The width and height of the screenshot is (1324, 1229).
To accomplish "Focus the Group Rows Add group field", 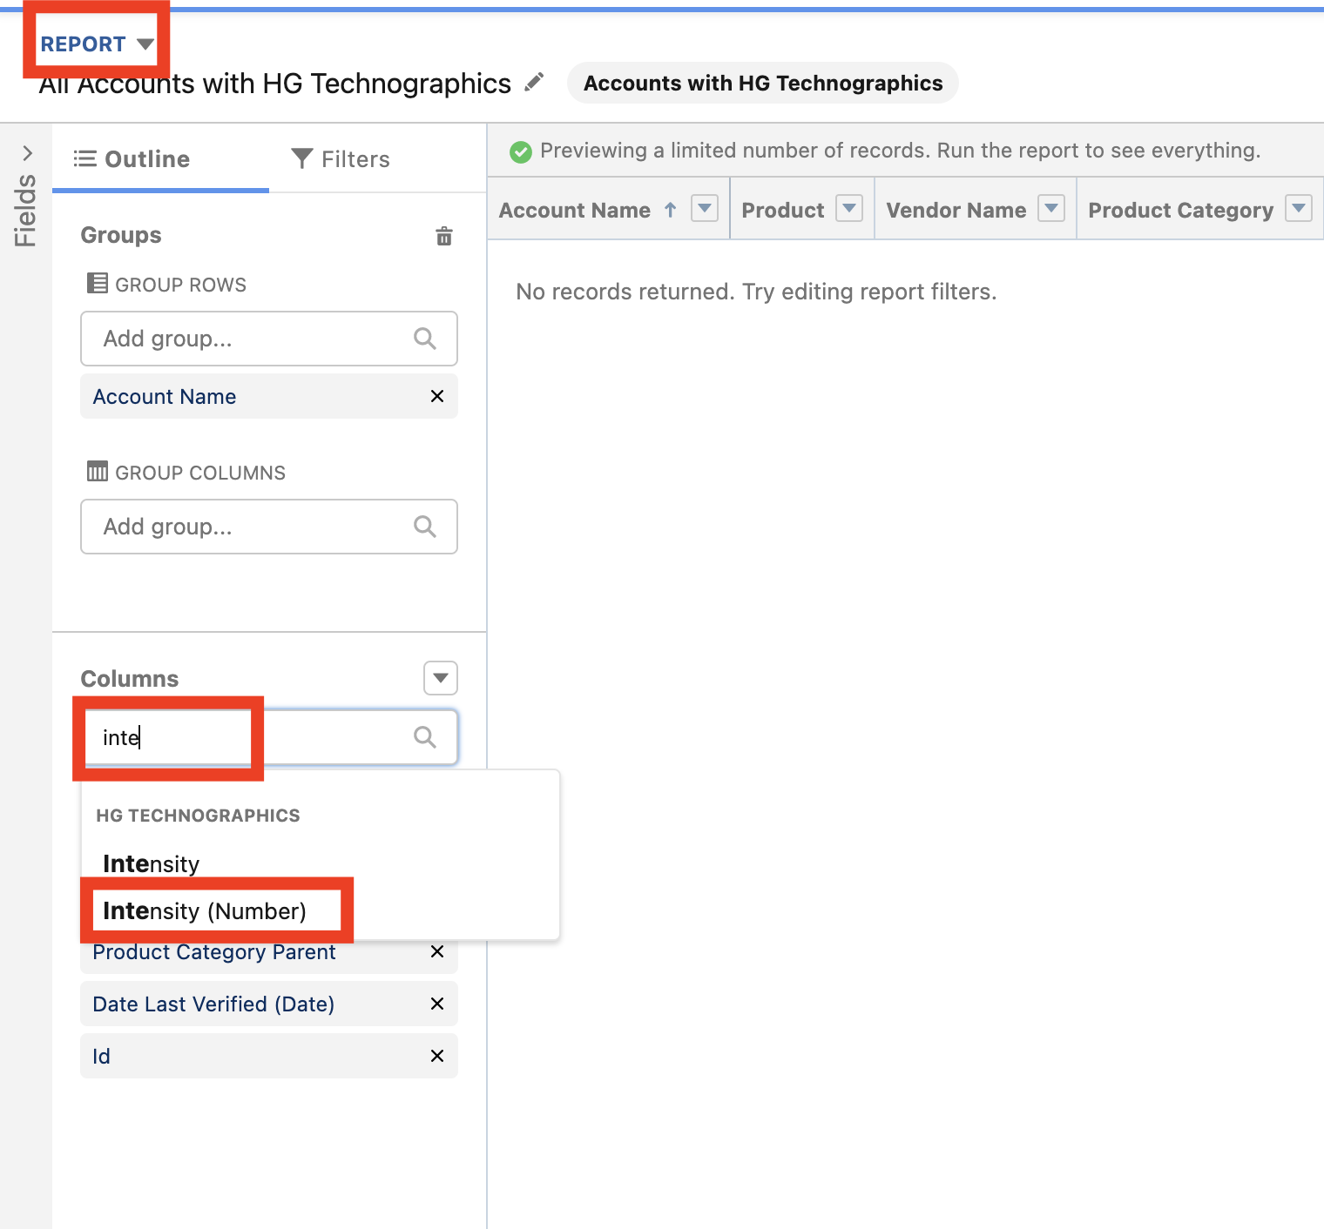I will point(269,339).
